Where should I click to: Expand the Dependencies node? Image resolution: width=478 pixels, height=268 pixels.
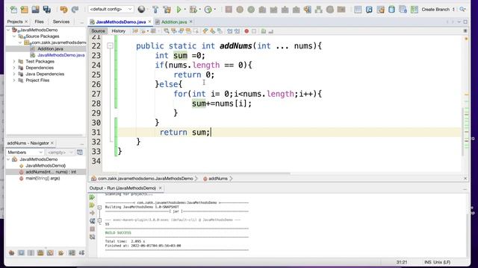14,68
